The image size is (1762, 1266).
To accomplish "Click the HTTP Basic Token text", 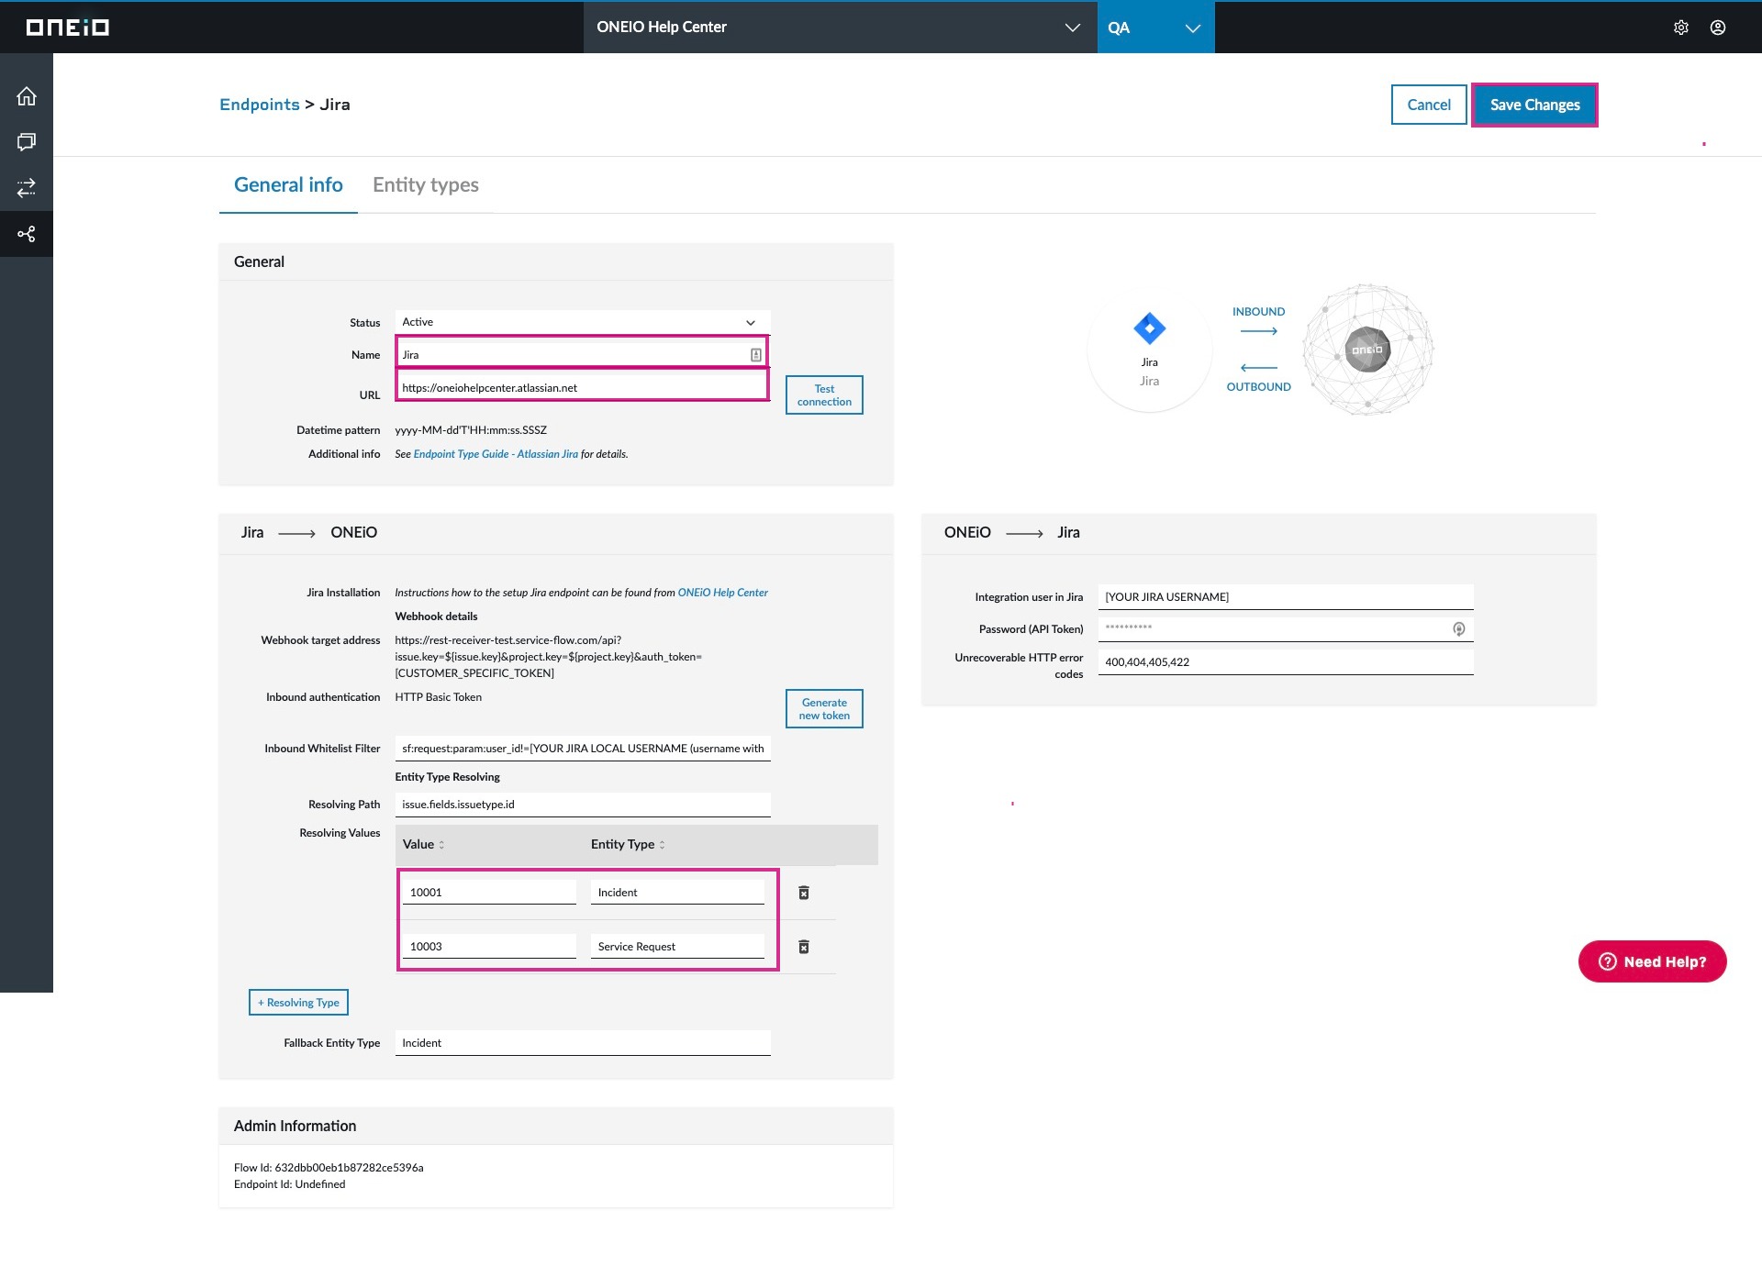I will [438, 697].
